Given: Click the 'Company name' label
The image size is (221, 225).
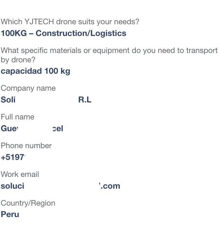Looking at the screenshot, I should point(28,88).
